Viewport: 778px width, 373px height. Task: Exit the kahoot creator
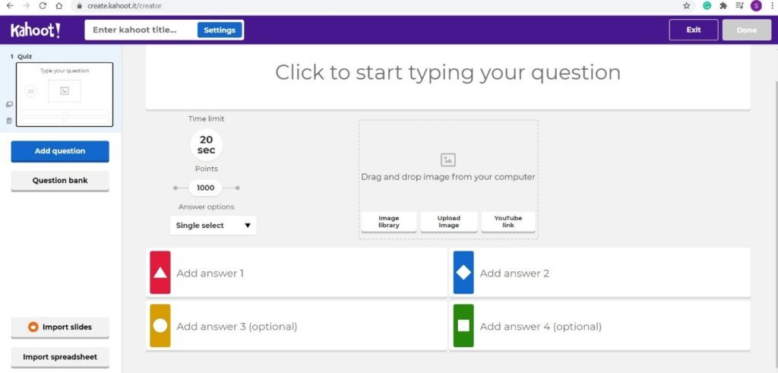(693, 30)
